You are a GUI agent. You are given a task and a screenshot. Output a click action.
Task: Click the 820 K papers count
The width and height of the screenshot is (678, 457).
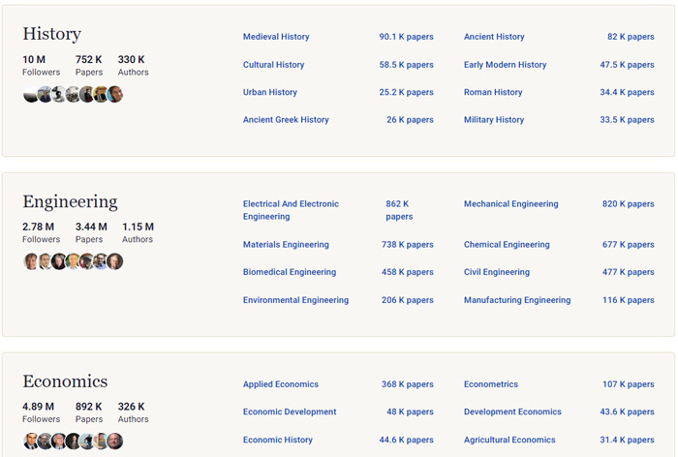[x=628, y=203]
